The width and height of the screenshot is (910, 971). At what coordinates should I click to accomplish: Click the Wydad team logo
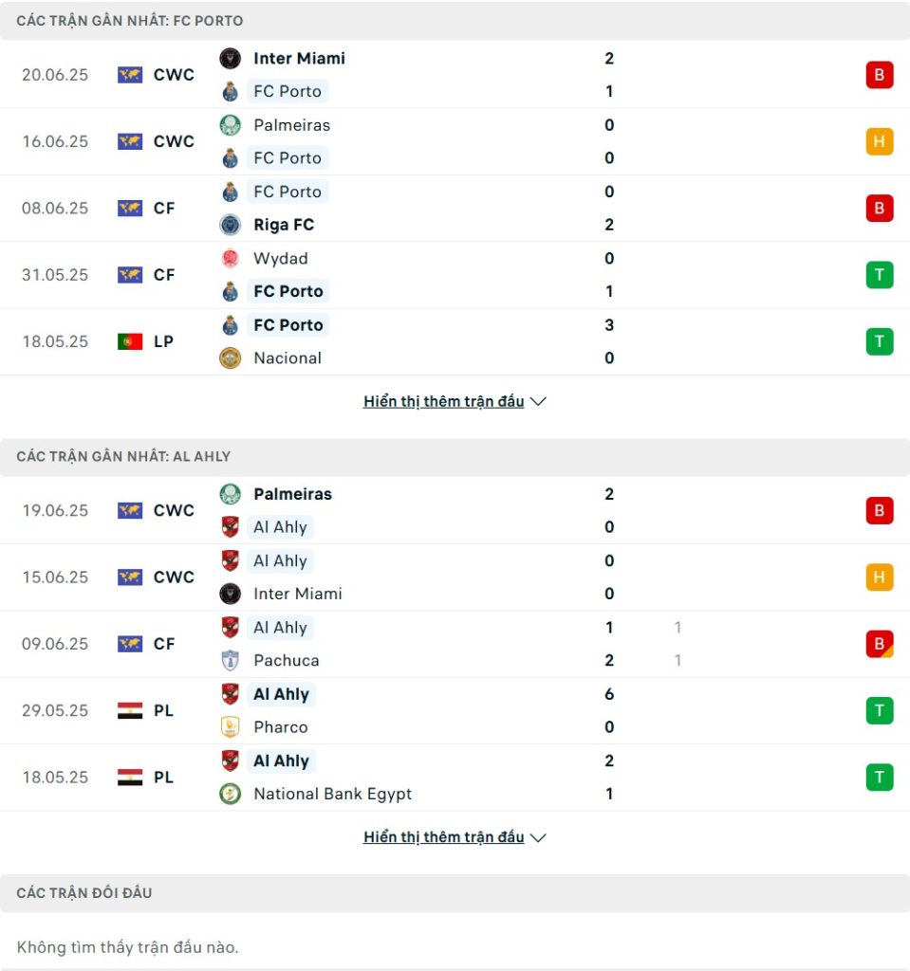pos(230,258)
